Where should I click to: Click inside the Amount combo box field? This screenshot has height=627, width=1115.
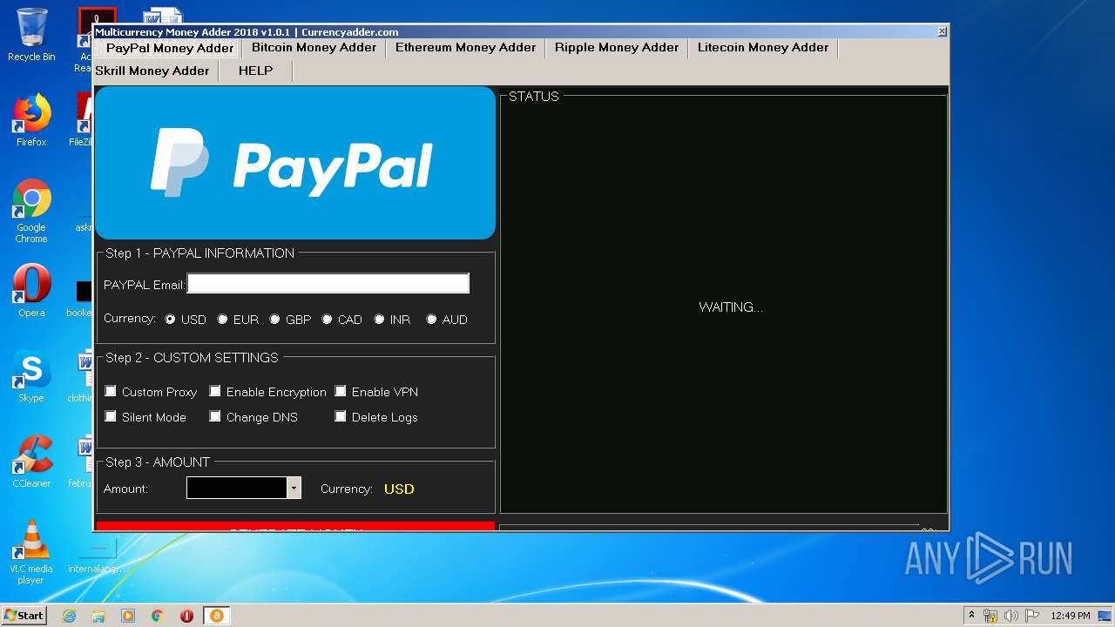click(x=237, y=488)
